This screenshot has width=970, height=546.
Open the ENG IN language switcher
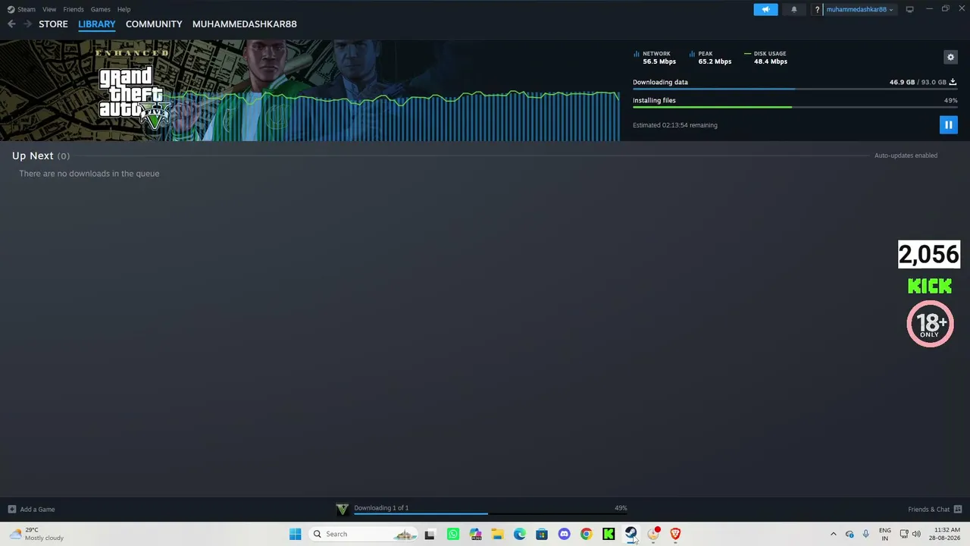884,534
